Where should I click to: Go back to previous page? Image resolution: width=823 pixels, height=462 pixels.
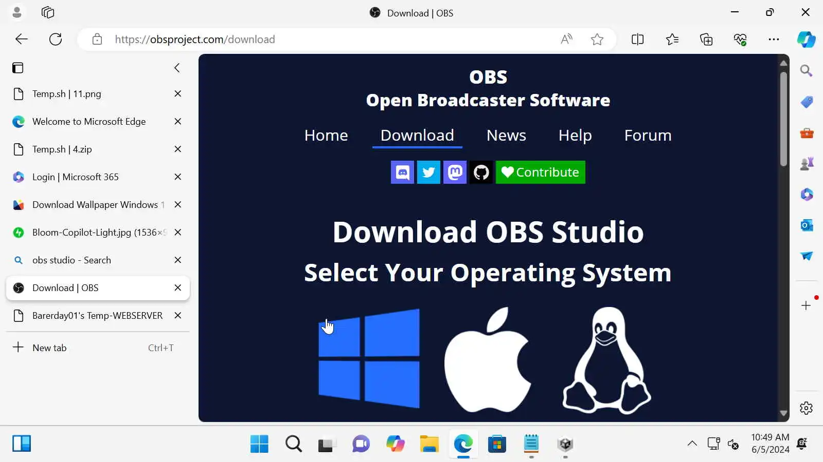tap(22, 39)
